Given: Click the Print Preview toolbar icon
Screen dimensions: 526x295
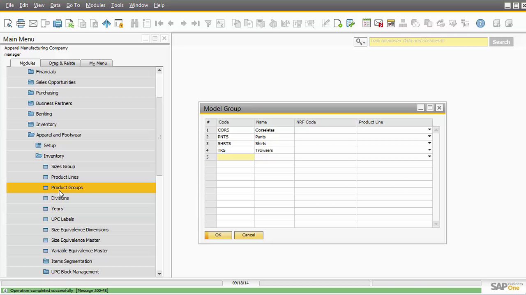Looking at the screenshot, I should coord(8,23).
